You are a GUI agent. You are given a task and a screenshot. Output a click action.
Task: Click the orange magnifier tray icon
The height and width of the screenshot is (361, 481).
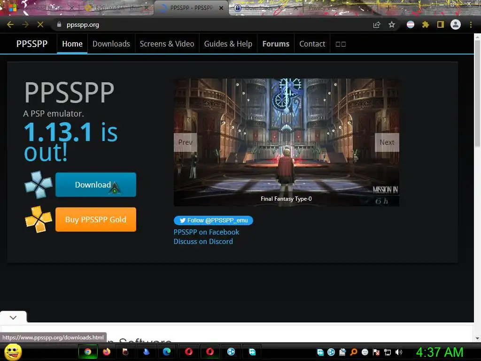pos(354,352)
